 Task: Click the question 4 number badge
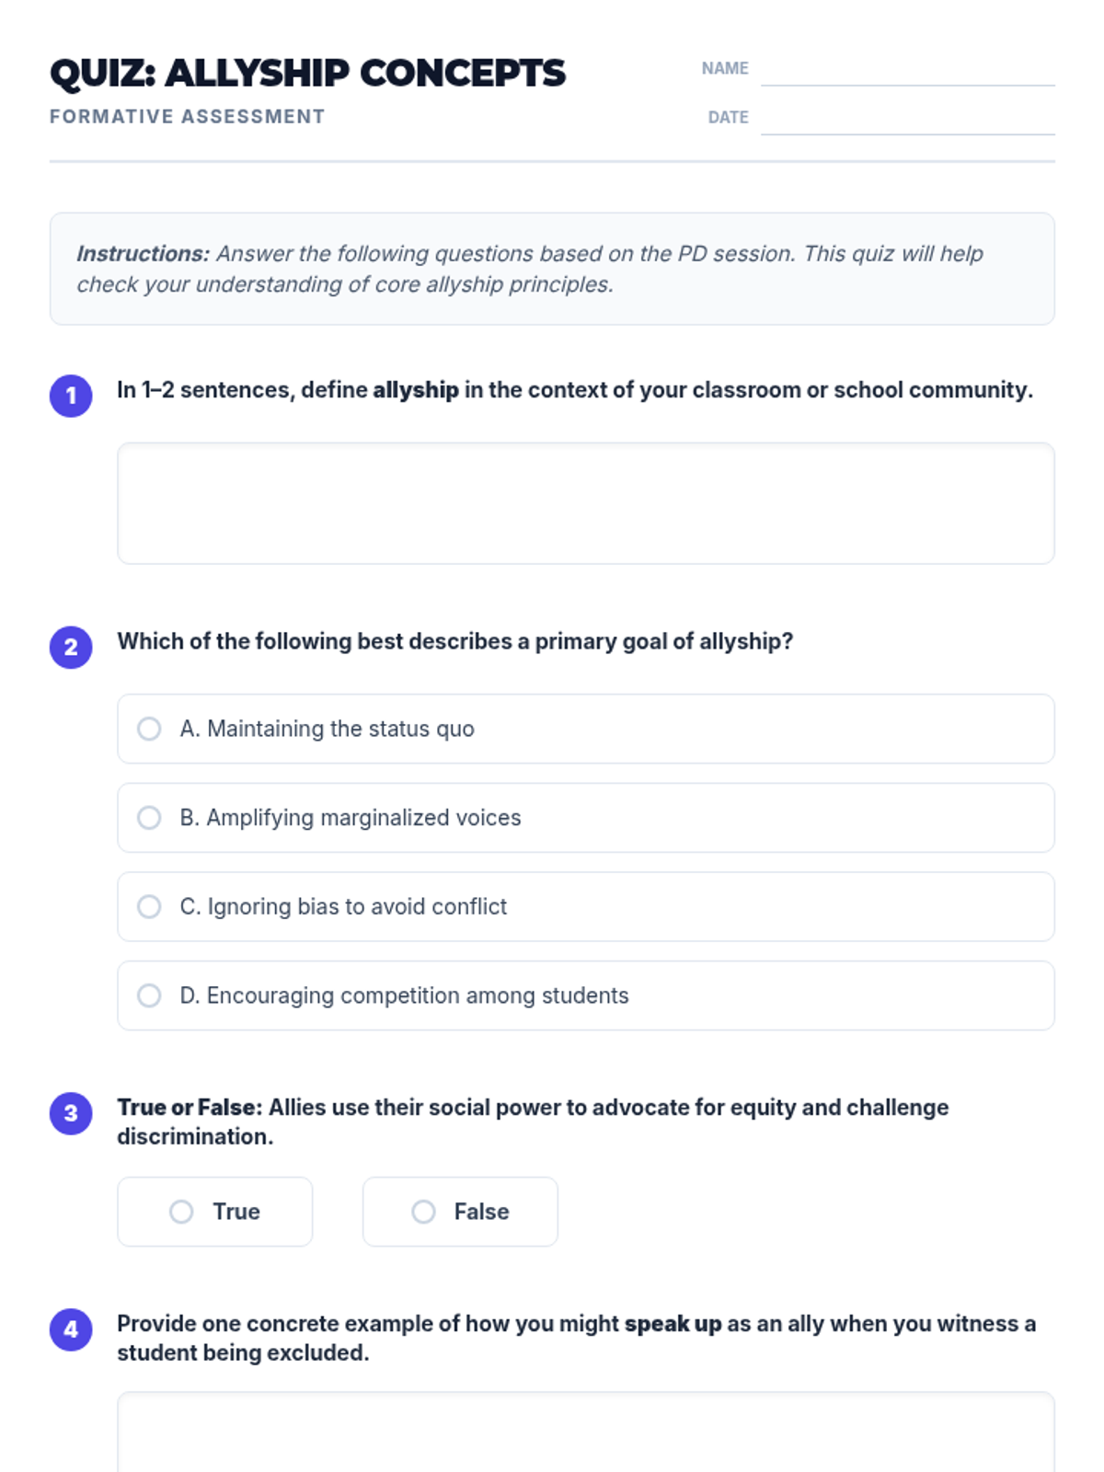pos(71,1330)
